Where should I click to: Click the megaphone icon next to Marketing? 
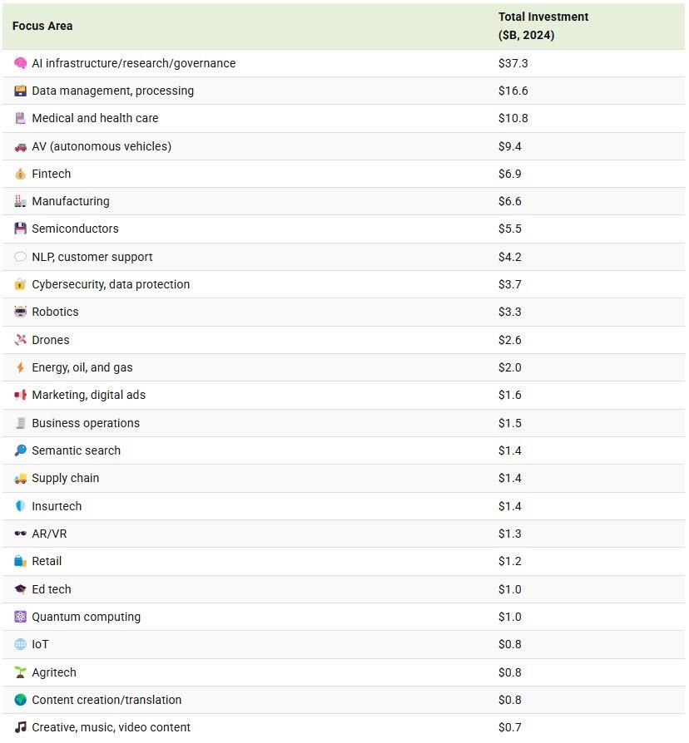(x=20, y=395)
